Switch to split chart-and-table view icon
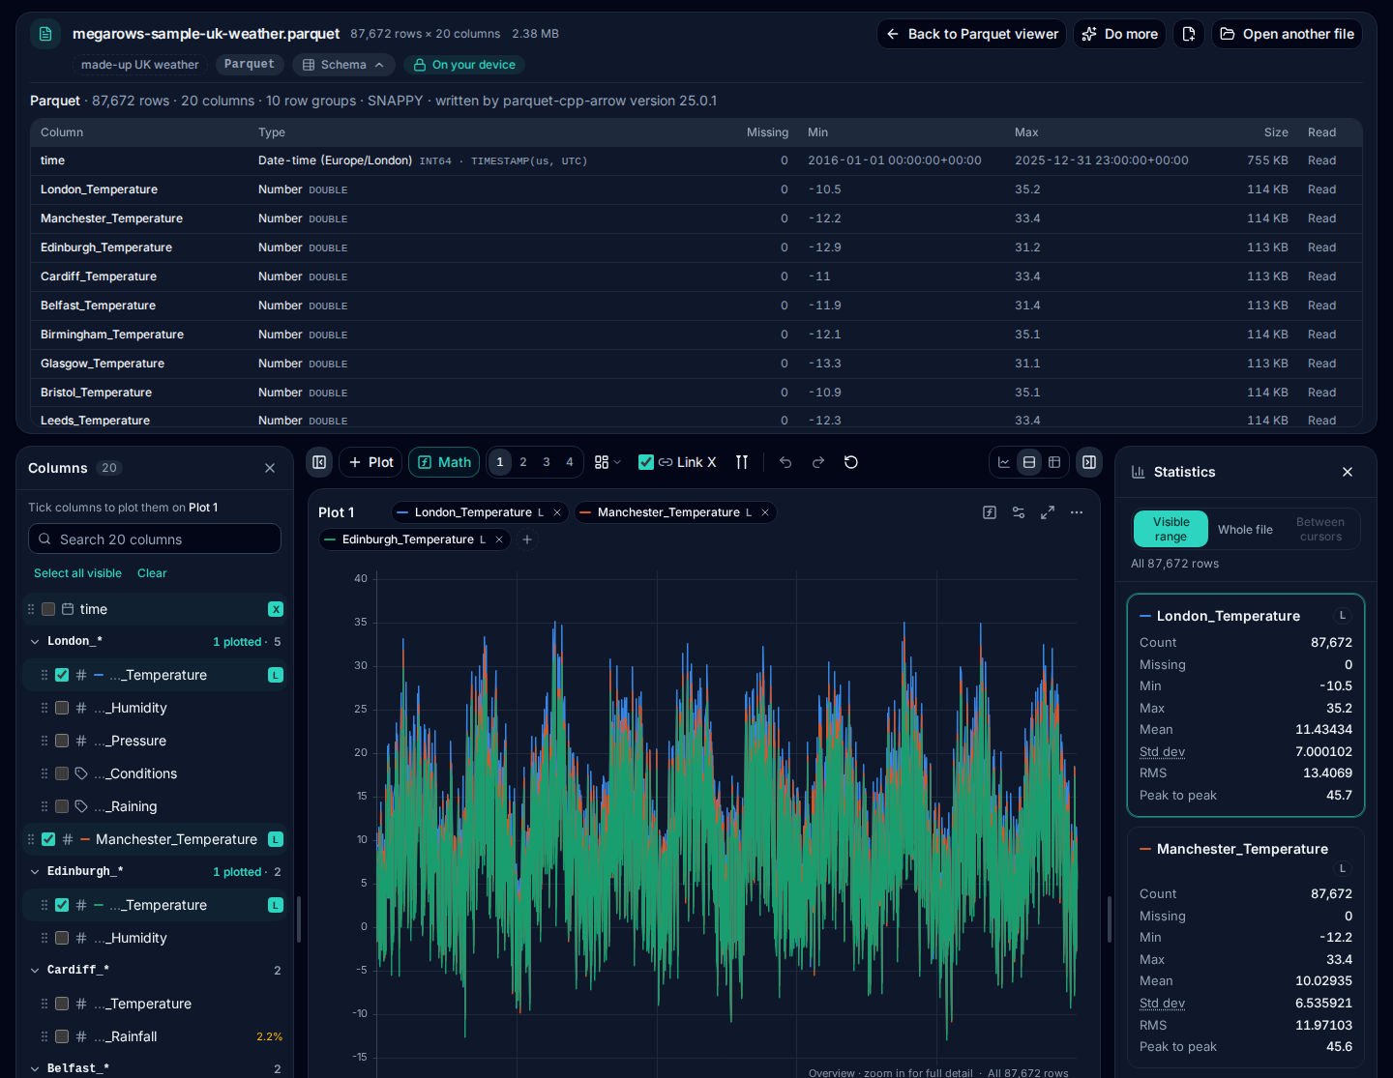This screenshot has width=1393, height=1078. click(x=1029, y=462)
